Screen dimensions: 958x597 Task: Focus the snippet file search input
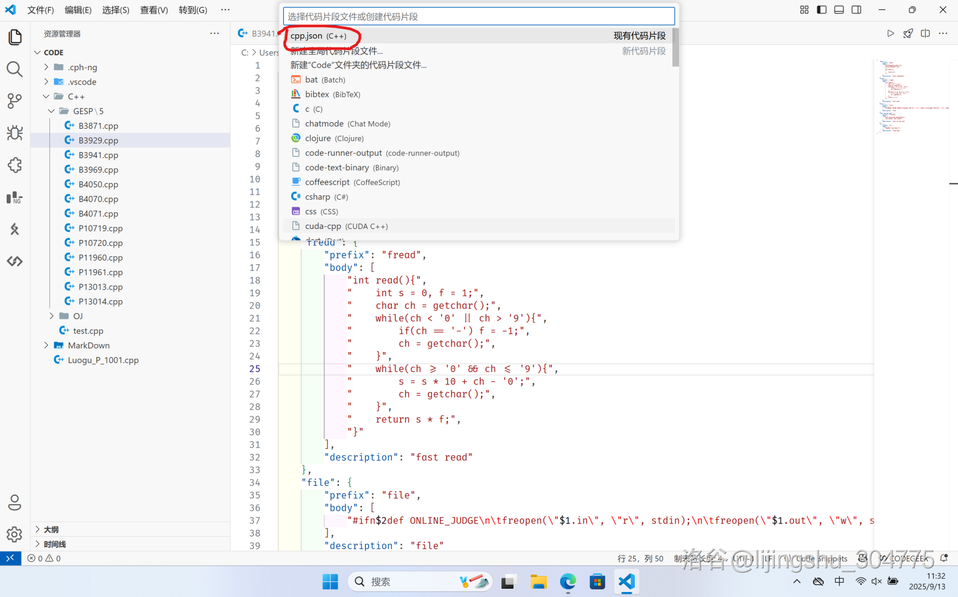479,17
